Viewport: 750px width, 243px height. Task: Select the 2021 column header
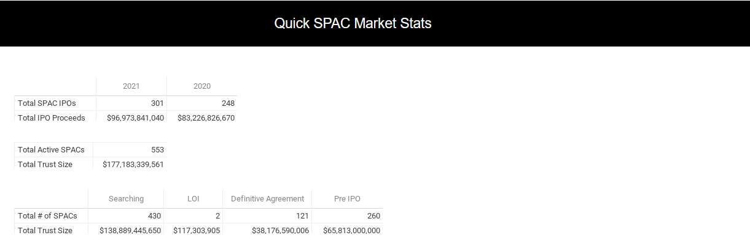(x=131, y=86)
